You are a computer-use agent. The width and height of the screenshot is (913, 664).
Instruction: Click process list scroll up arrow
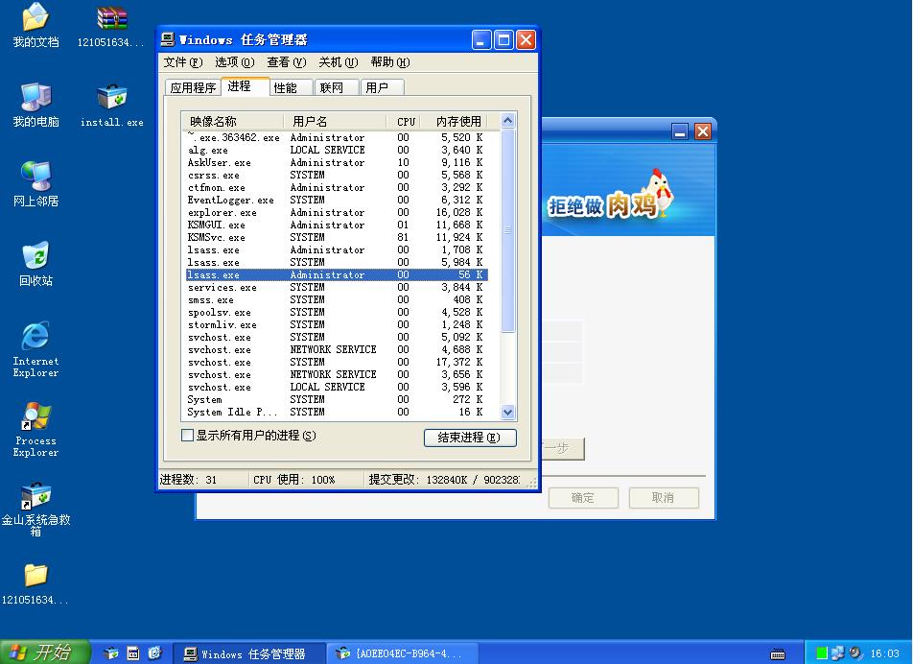[x=507, y=121]
